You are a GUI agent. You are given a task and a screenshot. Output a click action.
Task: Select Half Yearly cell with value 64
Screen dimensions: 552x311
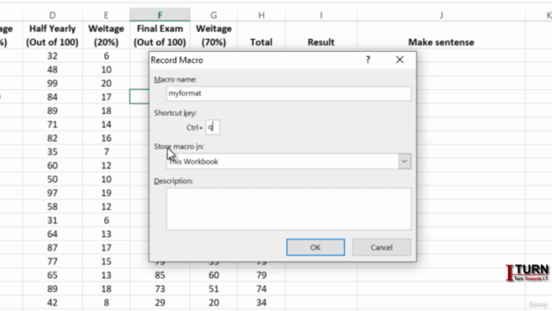52,234
